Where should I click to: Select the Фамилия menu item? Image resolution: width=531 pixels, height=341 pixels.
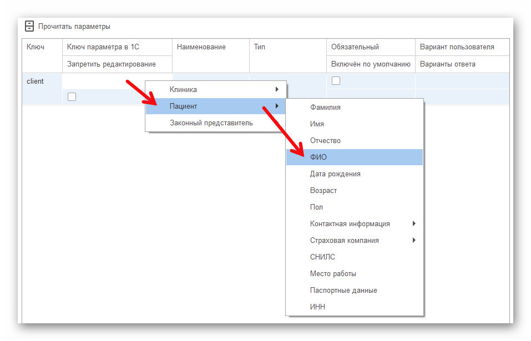click(325, 108)
